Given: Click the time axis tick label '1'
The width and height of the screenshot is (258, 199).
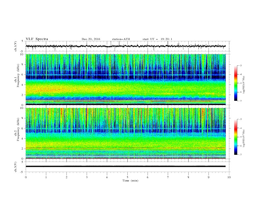Looking at the screenshot, I should click(x=46, y=177).
